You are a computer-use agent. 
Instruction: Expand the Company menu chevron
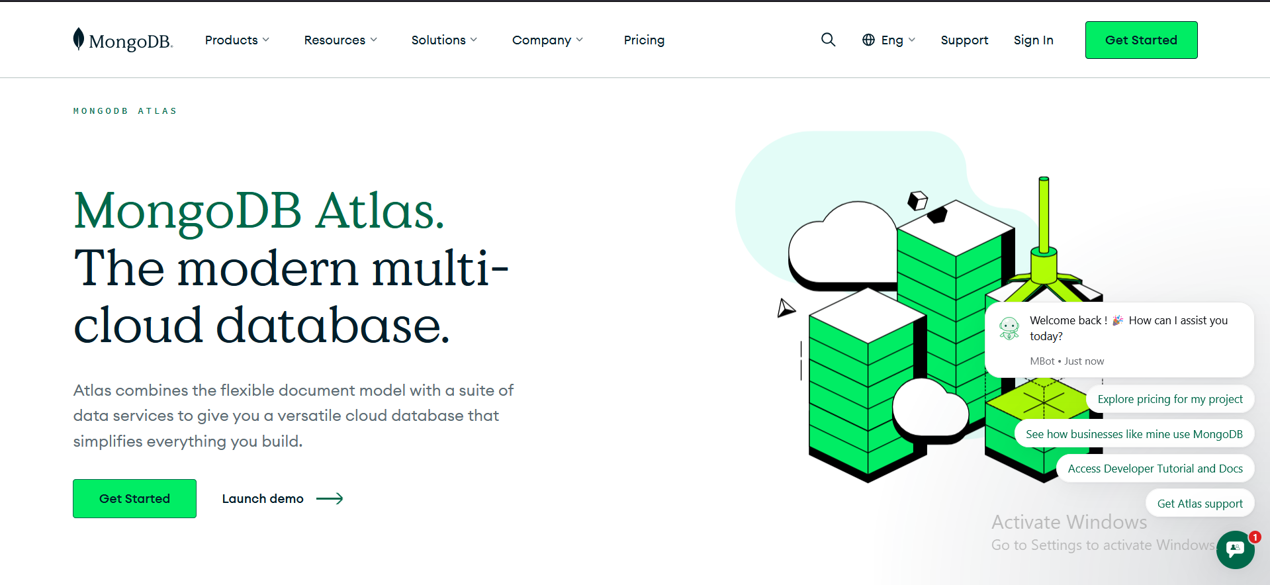click(x=580, y=40)
